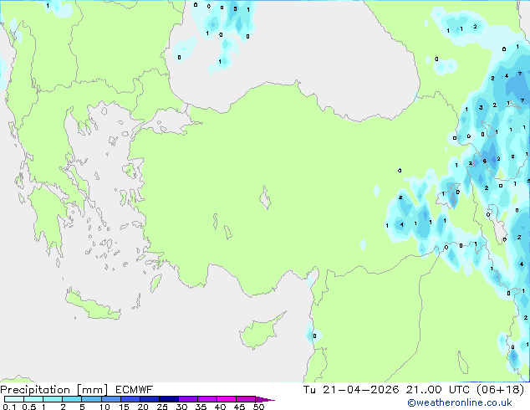Screen dimensions: 530x410
Task: Click the legend value '50' label
Action: [x=258, y=407]
